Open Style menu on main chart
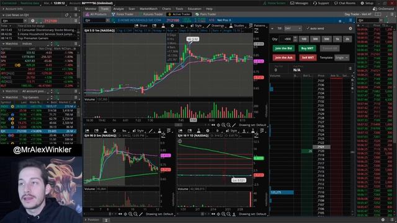This screenshot has height=223, width=397. tap(196, 25)
